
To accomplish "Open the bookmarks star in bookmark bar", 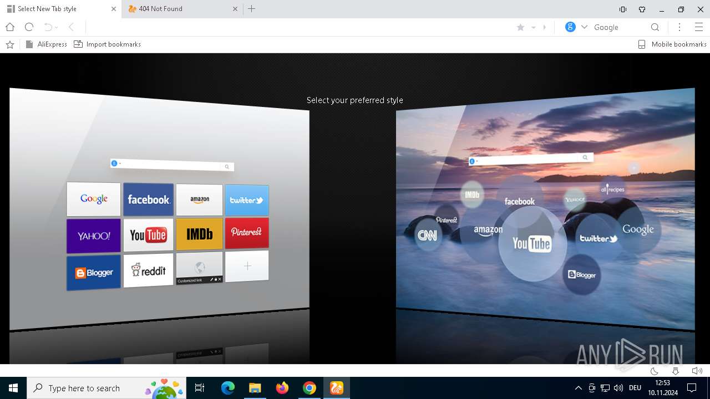I will [10, 44].
